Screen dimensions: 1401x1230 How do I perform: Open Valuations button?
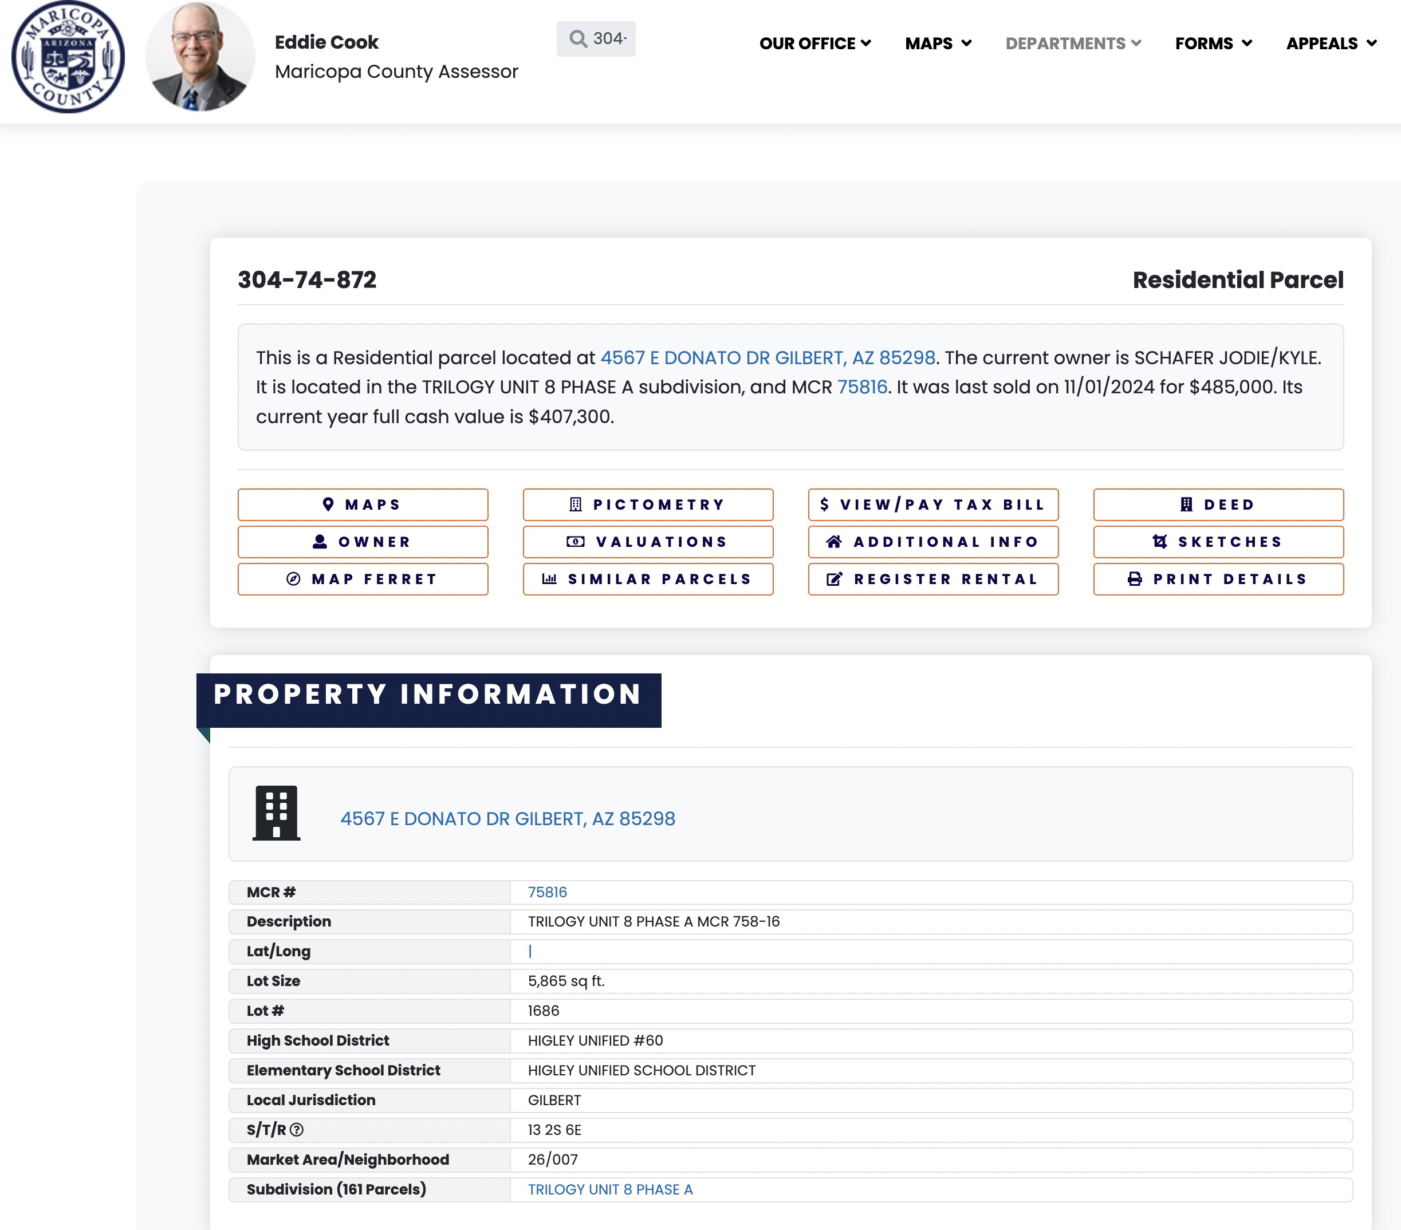pos(648,542)
